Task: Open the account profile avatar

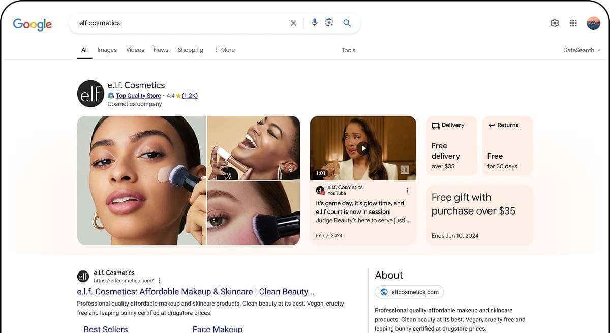Action: [x=593, y=23]
